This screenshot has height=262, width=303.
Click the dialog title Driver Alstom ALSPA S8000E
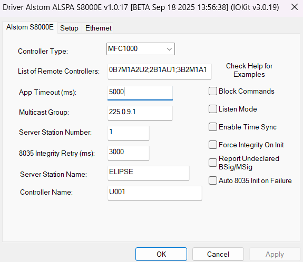click(x=141, y=7)
